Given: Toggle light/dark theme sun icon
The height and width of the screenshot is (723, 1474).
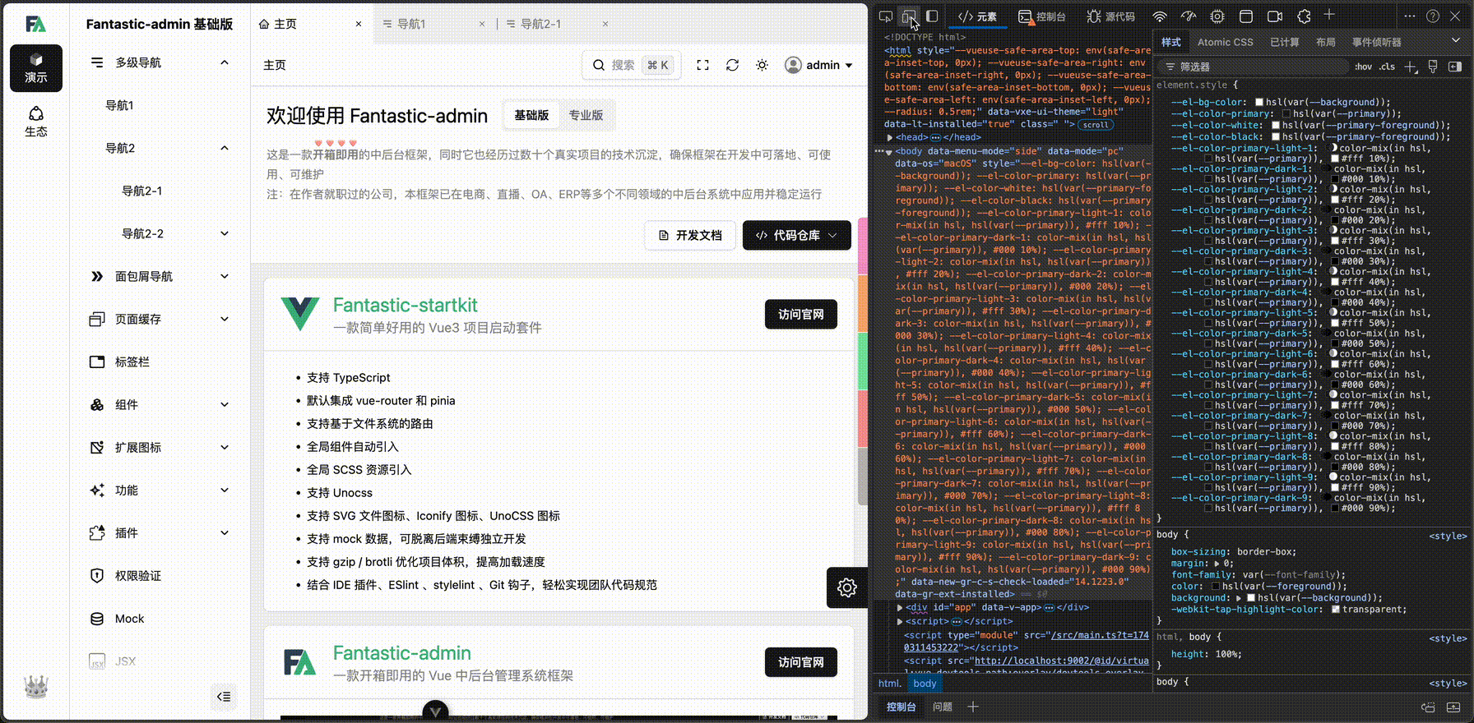Looking at the screenshot, I should pos(762,65).
